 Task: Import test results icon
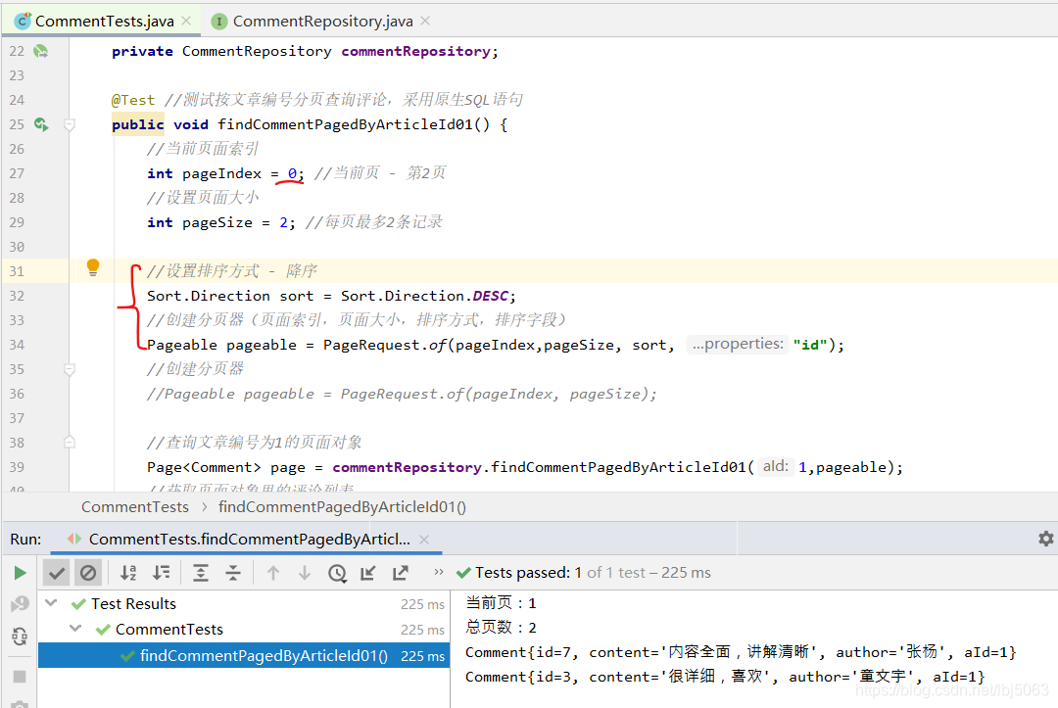point(367,573)
